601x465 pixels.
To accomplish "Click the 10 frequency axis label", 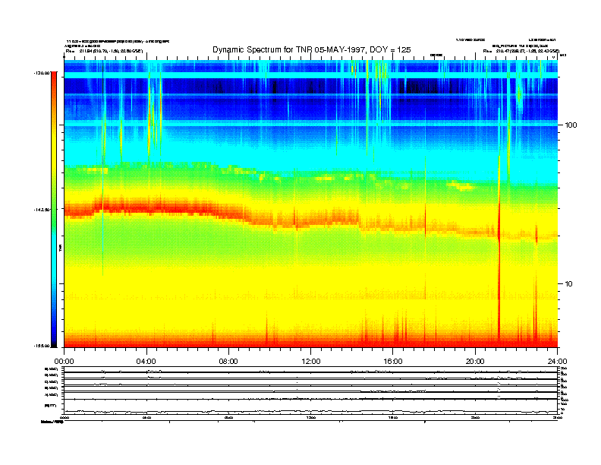I will point(569,284).
